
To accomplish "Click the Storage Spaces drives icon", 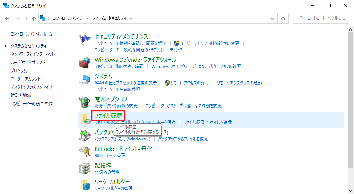I will pyautogui.click(x=85, y=168).
